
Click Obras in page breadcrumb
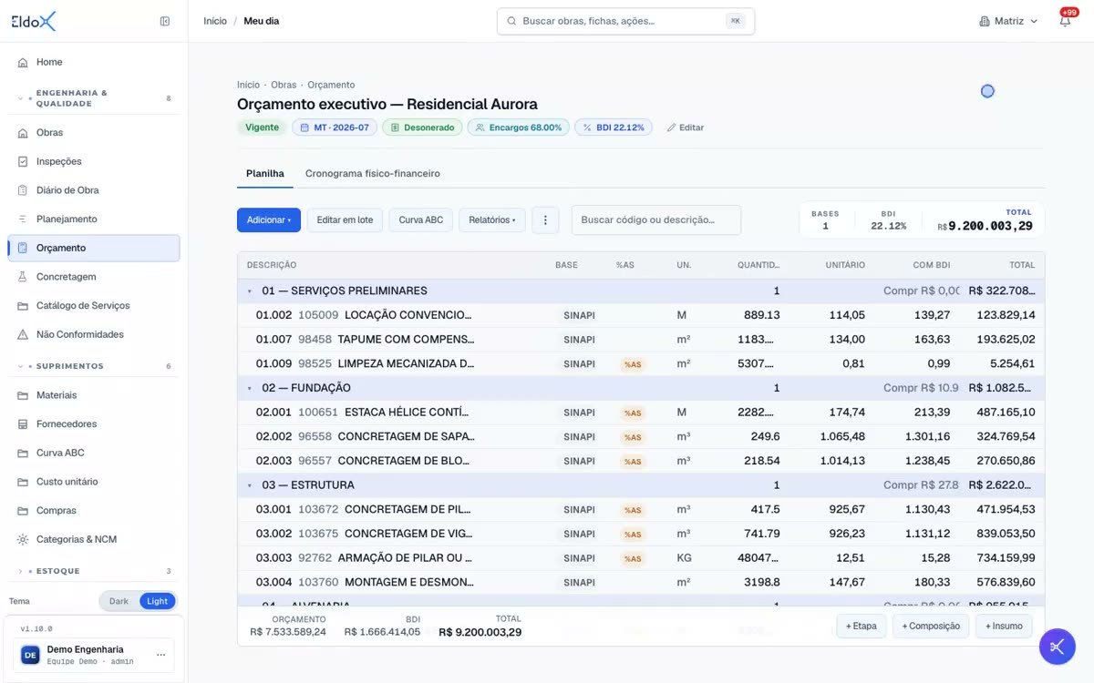(x=284, y=85)
